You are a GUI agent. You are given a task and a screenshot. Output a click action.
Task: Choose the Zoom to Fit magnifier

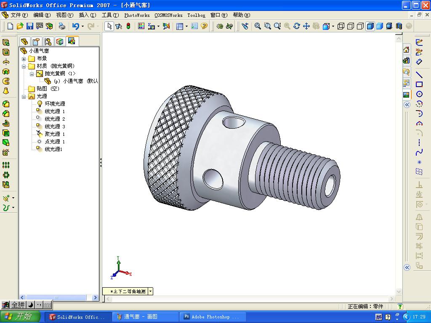[258, 26]
